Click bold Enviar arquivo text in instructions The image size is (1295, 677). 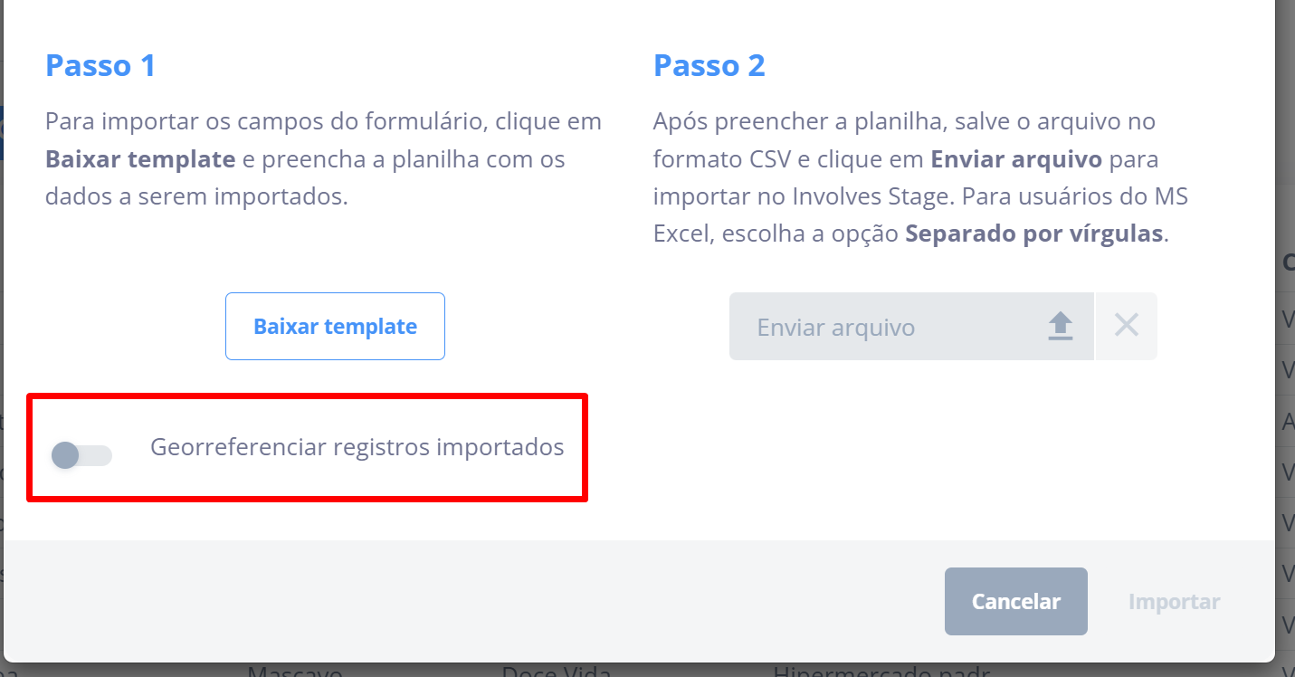pos(1016,160)
